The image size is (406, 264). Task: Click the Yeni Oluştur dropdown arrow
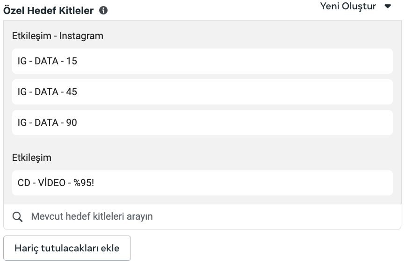pos(387,7)
